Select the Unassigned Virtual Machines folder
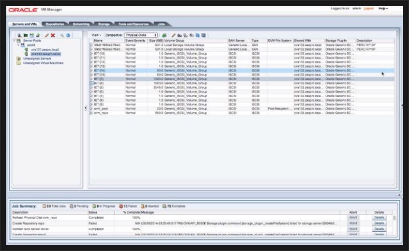 pos(43,63)
